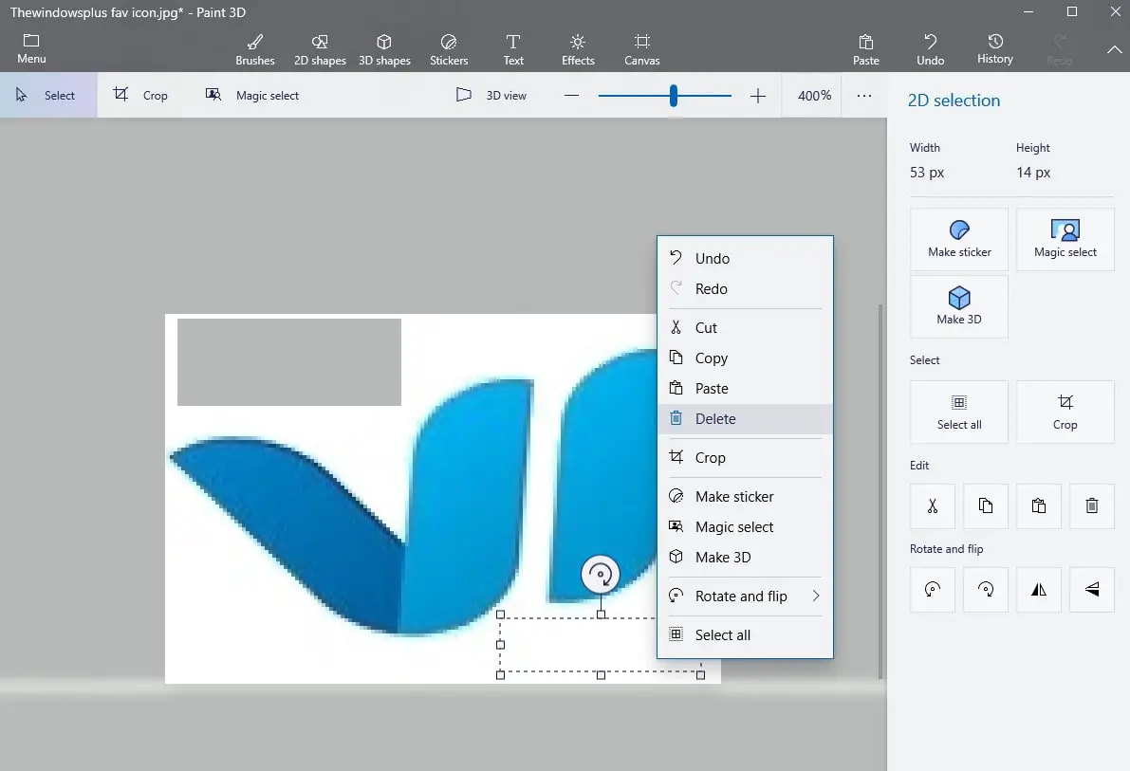The width and height of the screenshot is (1130, 771).
Task: Open the 2D shapes tool
Action: (x=320, y=49)
